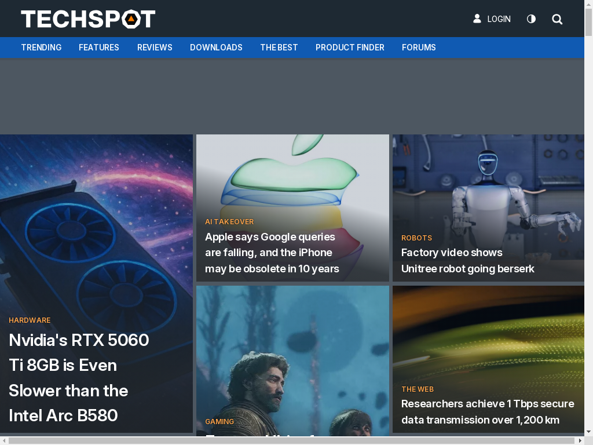Select the ROBOTS category label
This screenshot has width=593, height=445.
[x=416, y=238]
